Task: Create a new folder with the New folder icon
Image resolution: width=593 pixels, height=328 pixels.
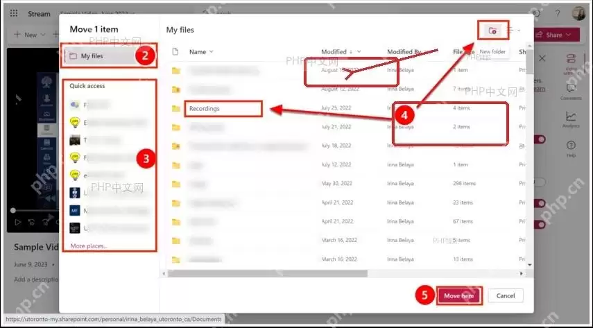Action: tap(492, 31)
